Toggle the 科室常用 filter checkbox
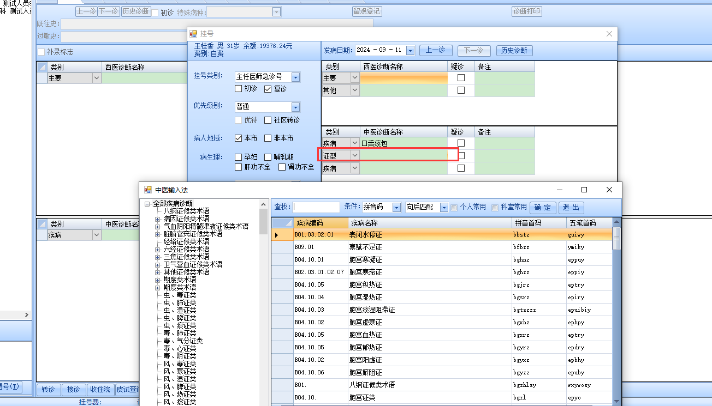This screenshot has height=406, width=712. 495,207
